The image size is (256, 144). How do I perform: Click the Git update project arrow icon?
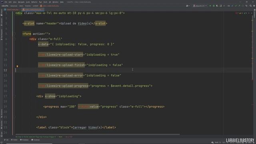232,6
